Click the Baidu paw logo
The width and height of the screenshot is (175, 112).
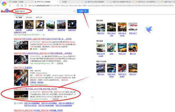[7, 11]
